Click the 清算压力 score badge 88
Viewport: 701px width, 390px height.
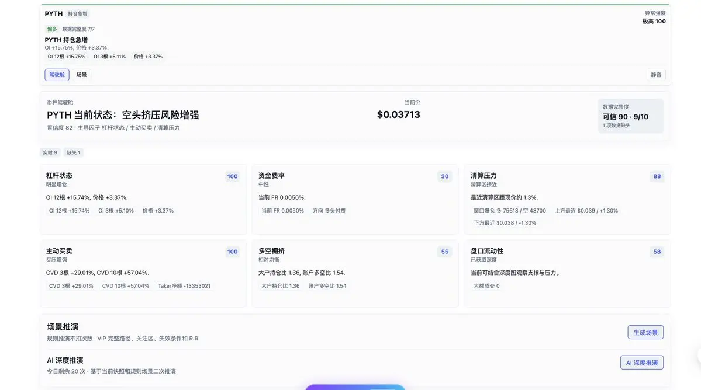point(657,176)
